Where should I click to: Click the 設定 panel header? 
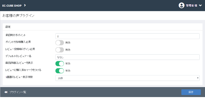(102, 27)
